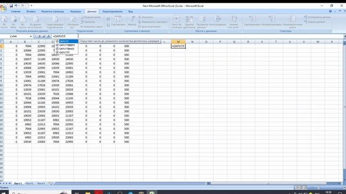346x194 pixels.
Task: Click Text to Columns
Action: pos(176,22)
